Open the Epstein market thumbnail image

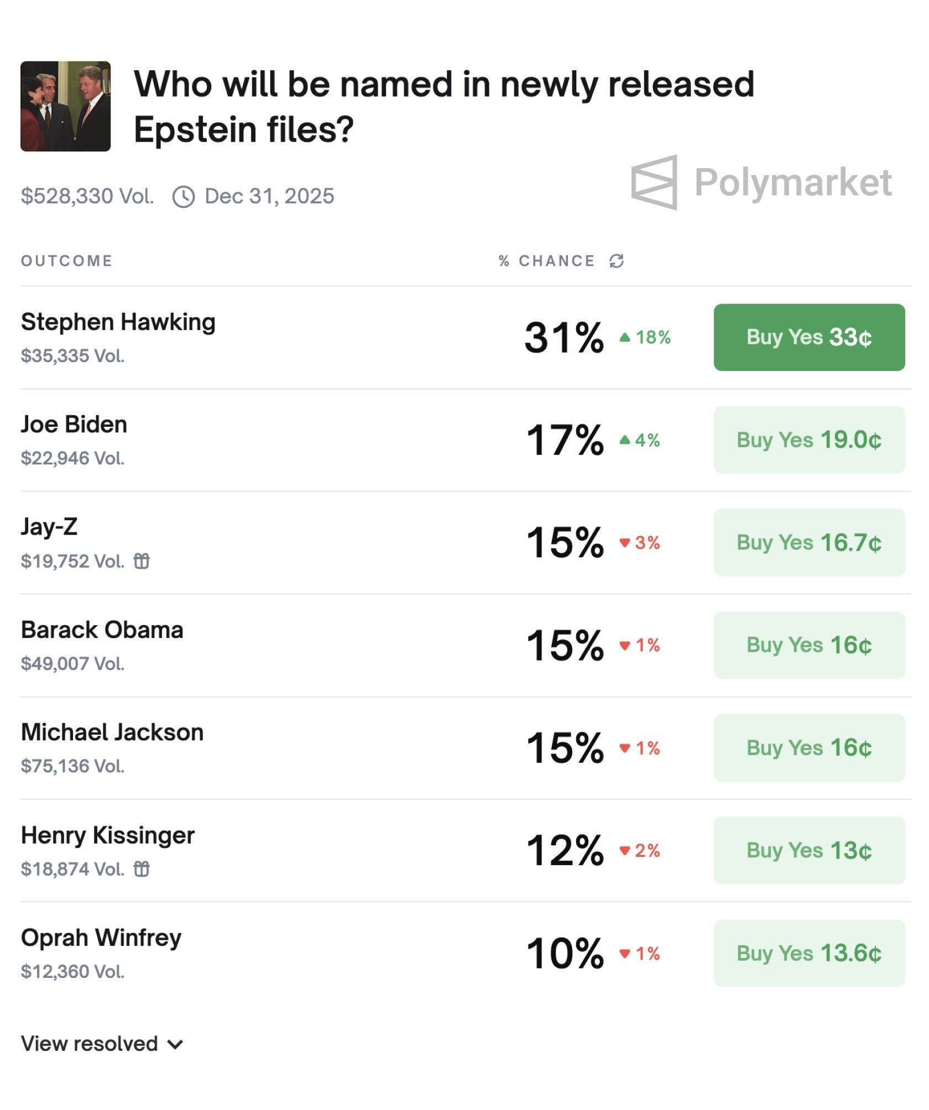click(65, 106)
